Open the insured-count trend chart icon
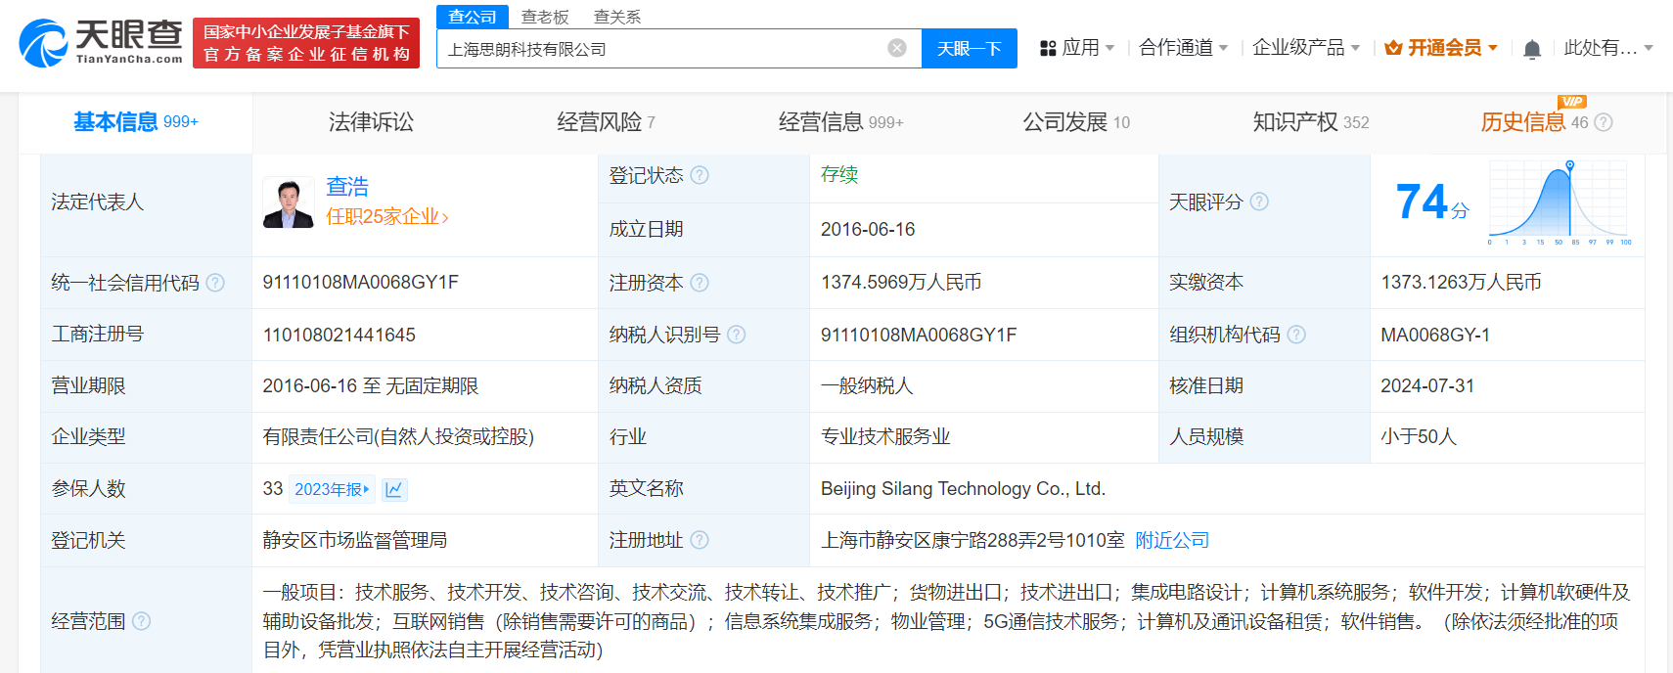 tap(394, 489)
